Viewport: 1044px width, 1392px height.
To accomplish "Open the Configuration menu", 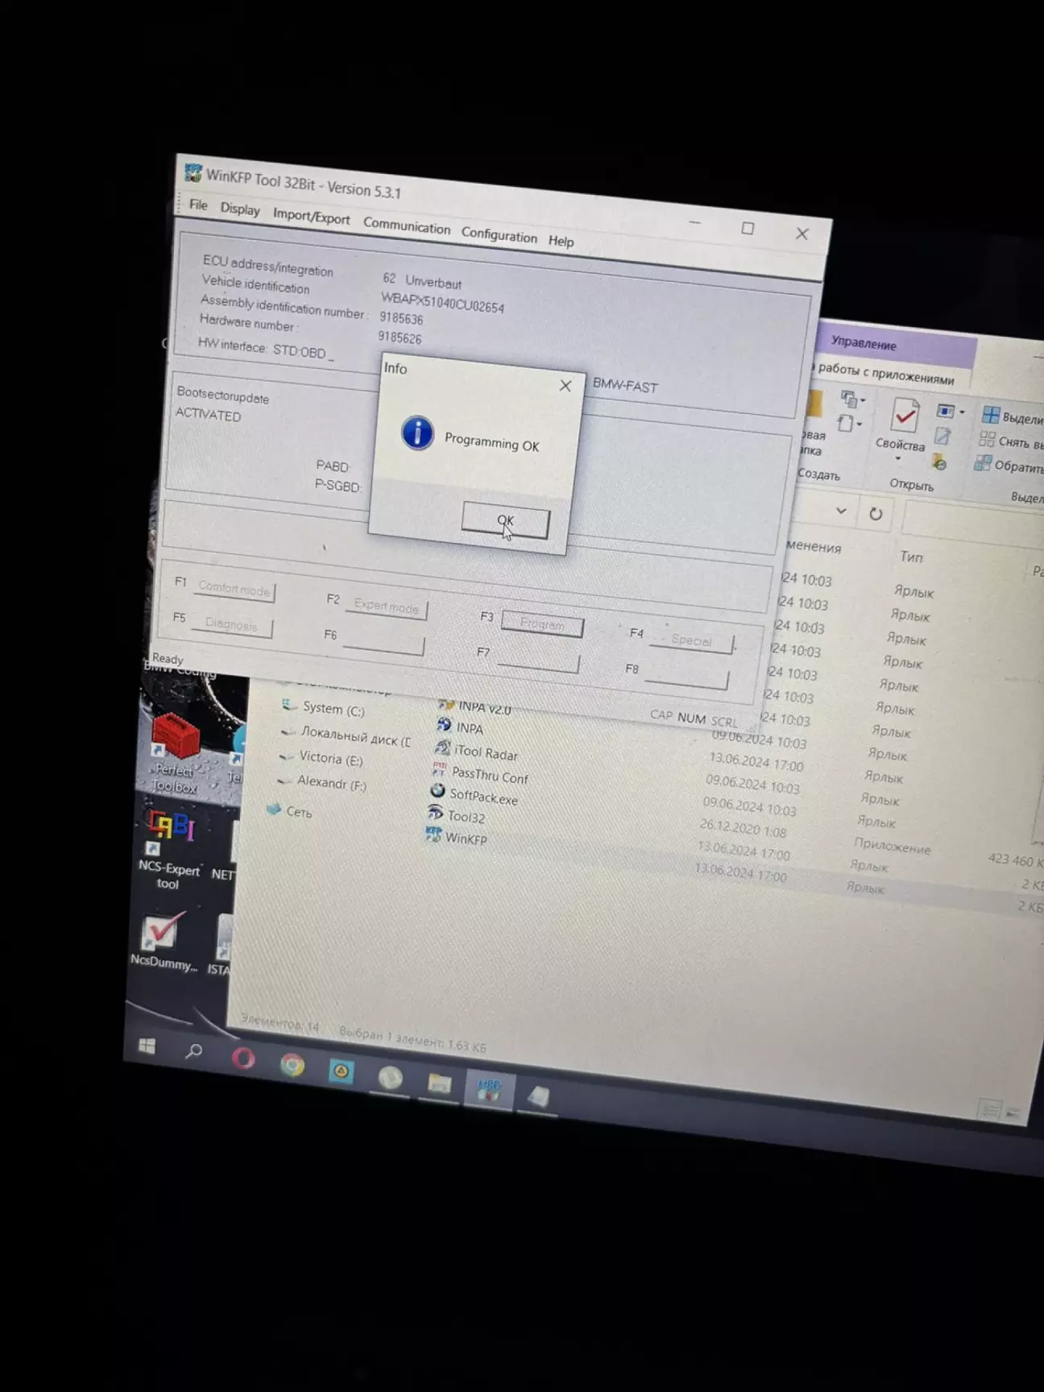I will pos(499,235).
